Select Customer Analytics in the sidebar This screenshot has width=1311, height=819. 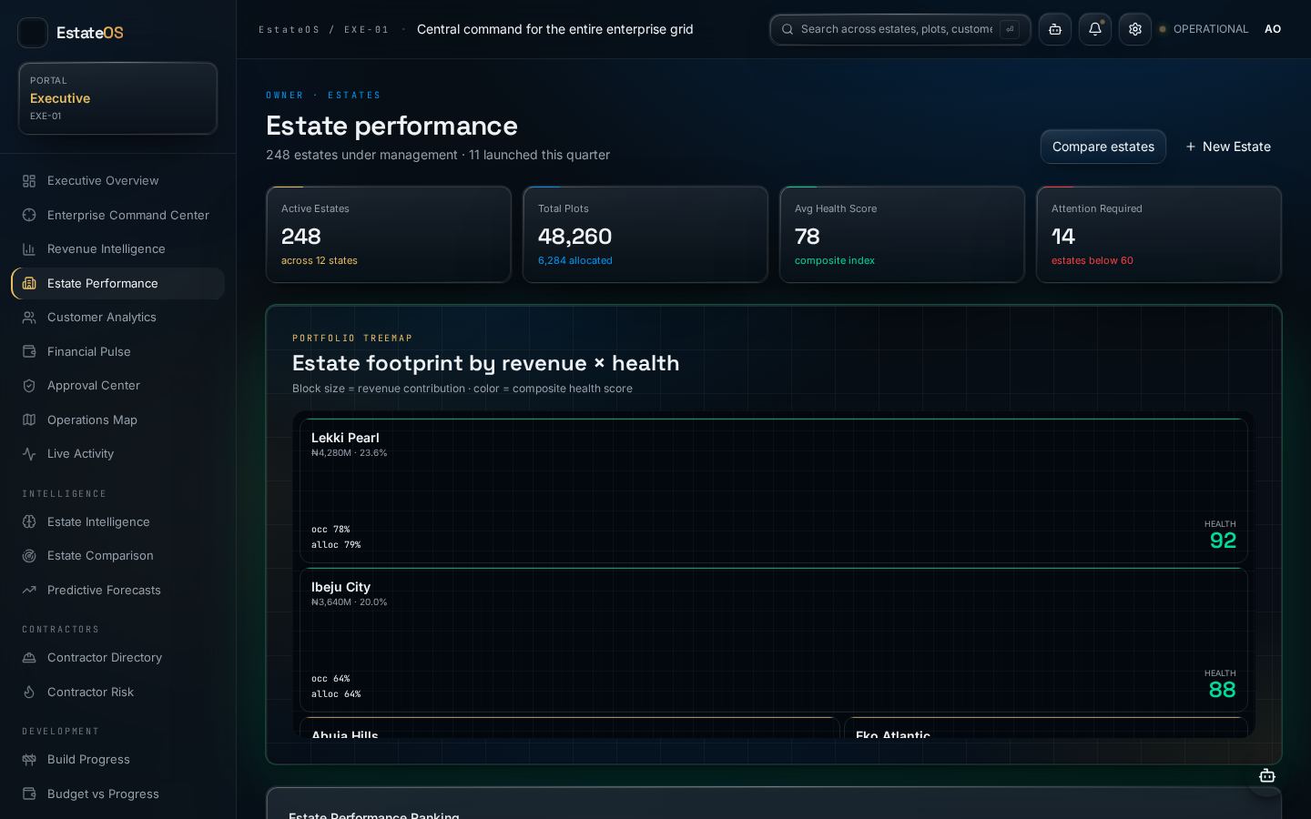point(117,318)
